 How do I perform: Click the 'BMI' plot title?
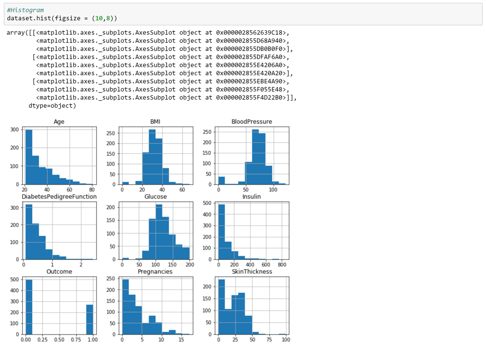(x=155, y=122)
